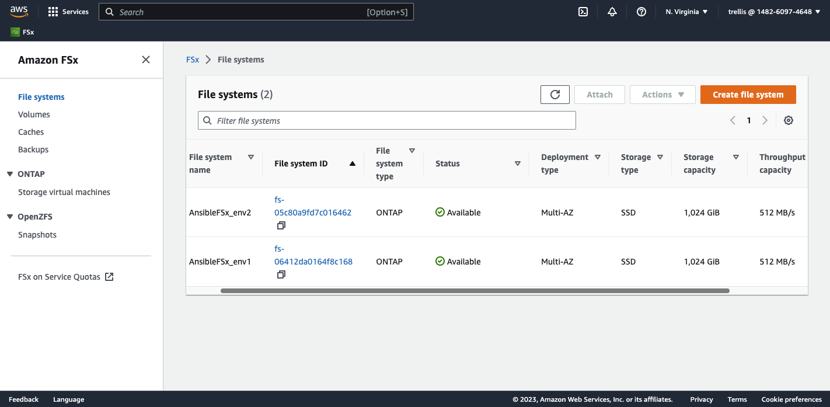Open table preferences gear icon
Viewport: 830px width, 407px height.
(x=788, y=120)
